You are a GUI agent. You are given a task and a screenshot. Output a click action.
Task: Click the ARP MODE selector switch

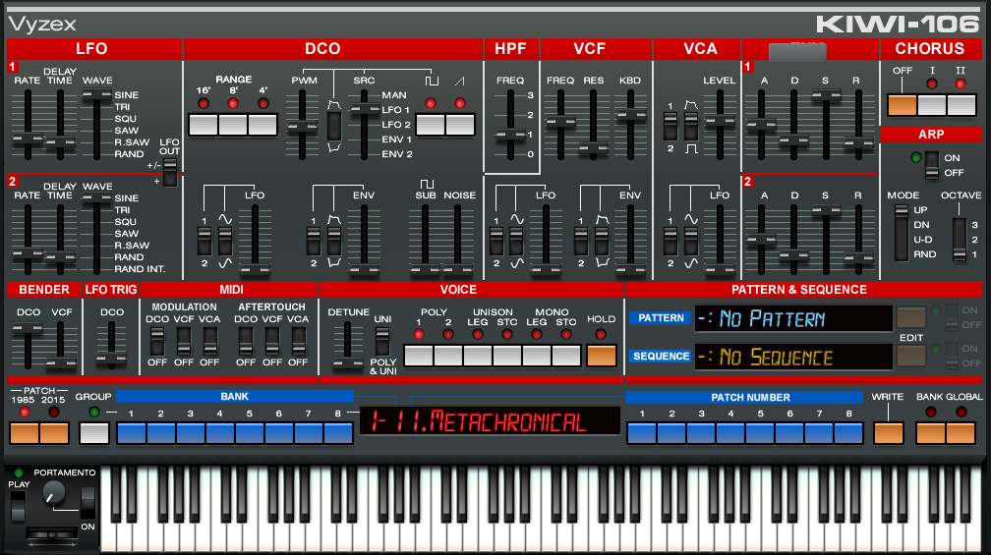tap(902, 233)
